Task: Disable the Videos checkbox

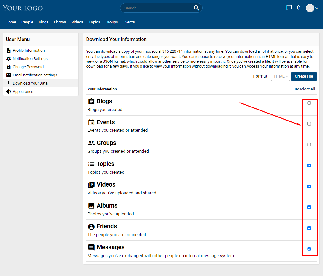Action: point(309,187)
